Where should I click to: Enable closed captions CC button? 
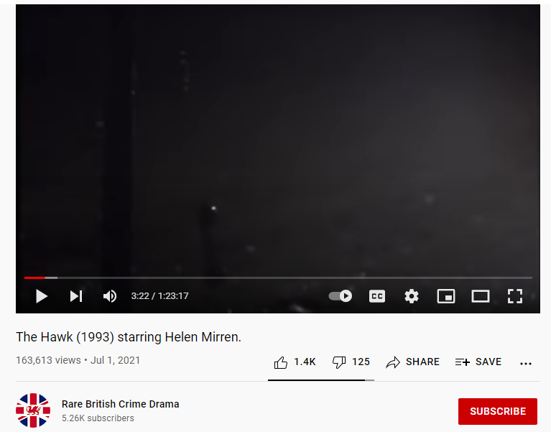point(377,296)
